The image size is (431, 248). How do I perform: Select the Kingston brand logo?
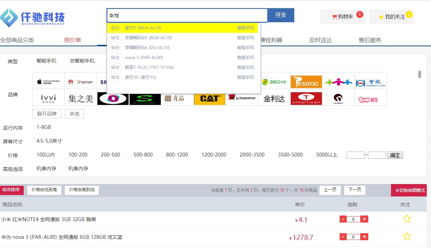242,98
